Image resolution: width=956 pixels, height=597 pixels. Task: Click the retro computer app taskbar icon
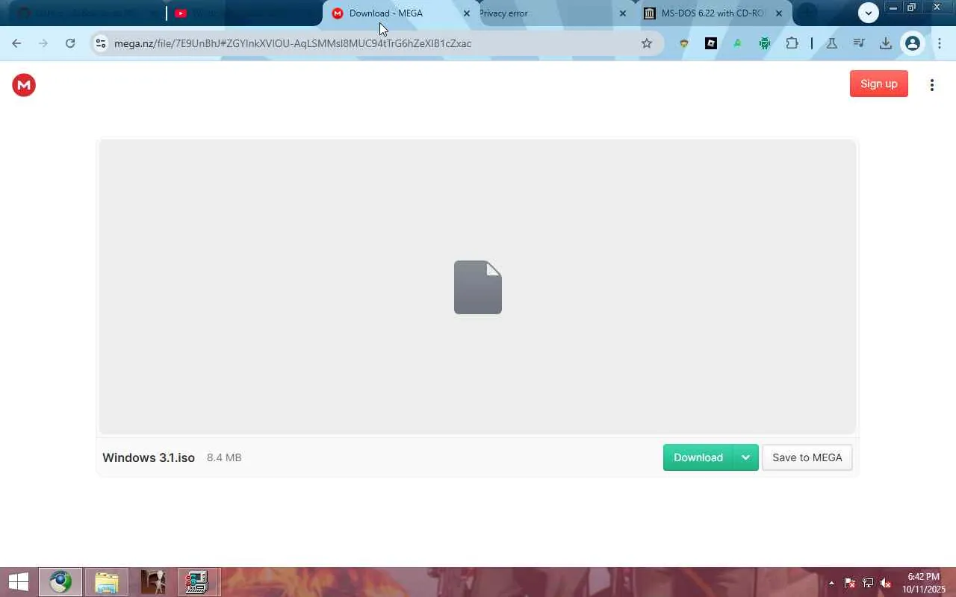pyautogui.click(x=197, y=582)
